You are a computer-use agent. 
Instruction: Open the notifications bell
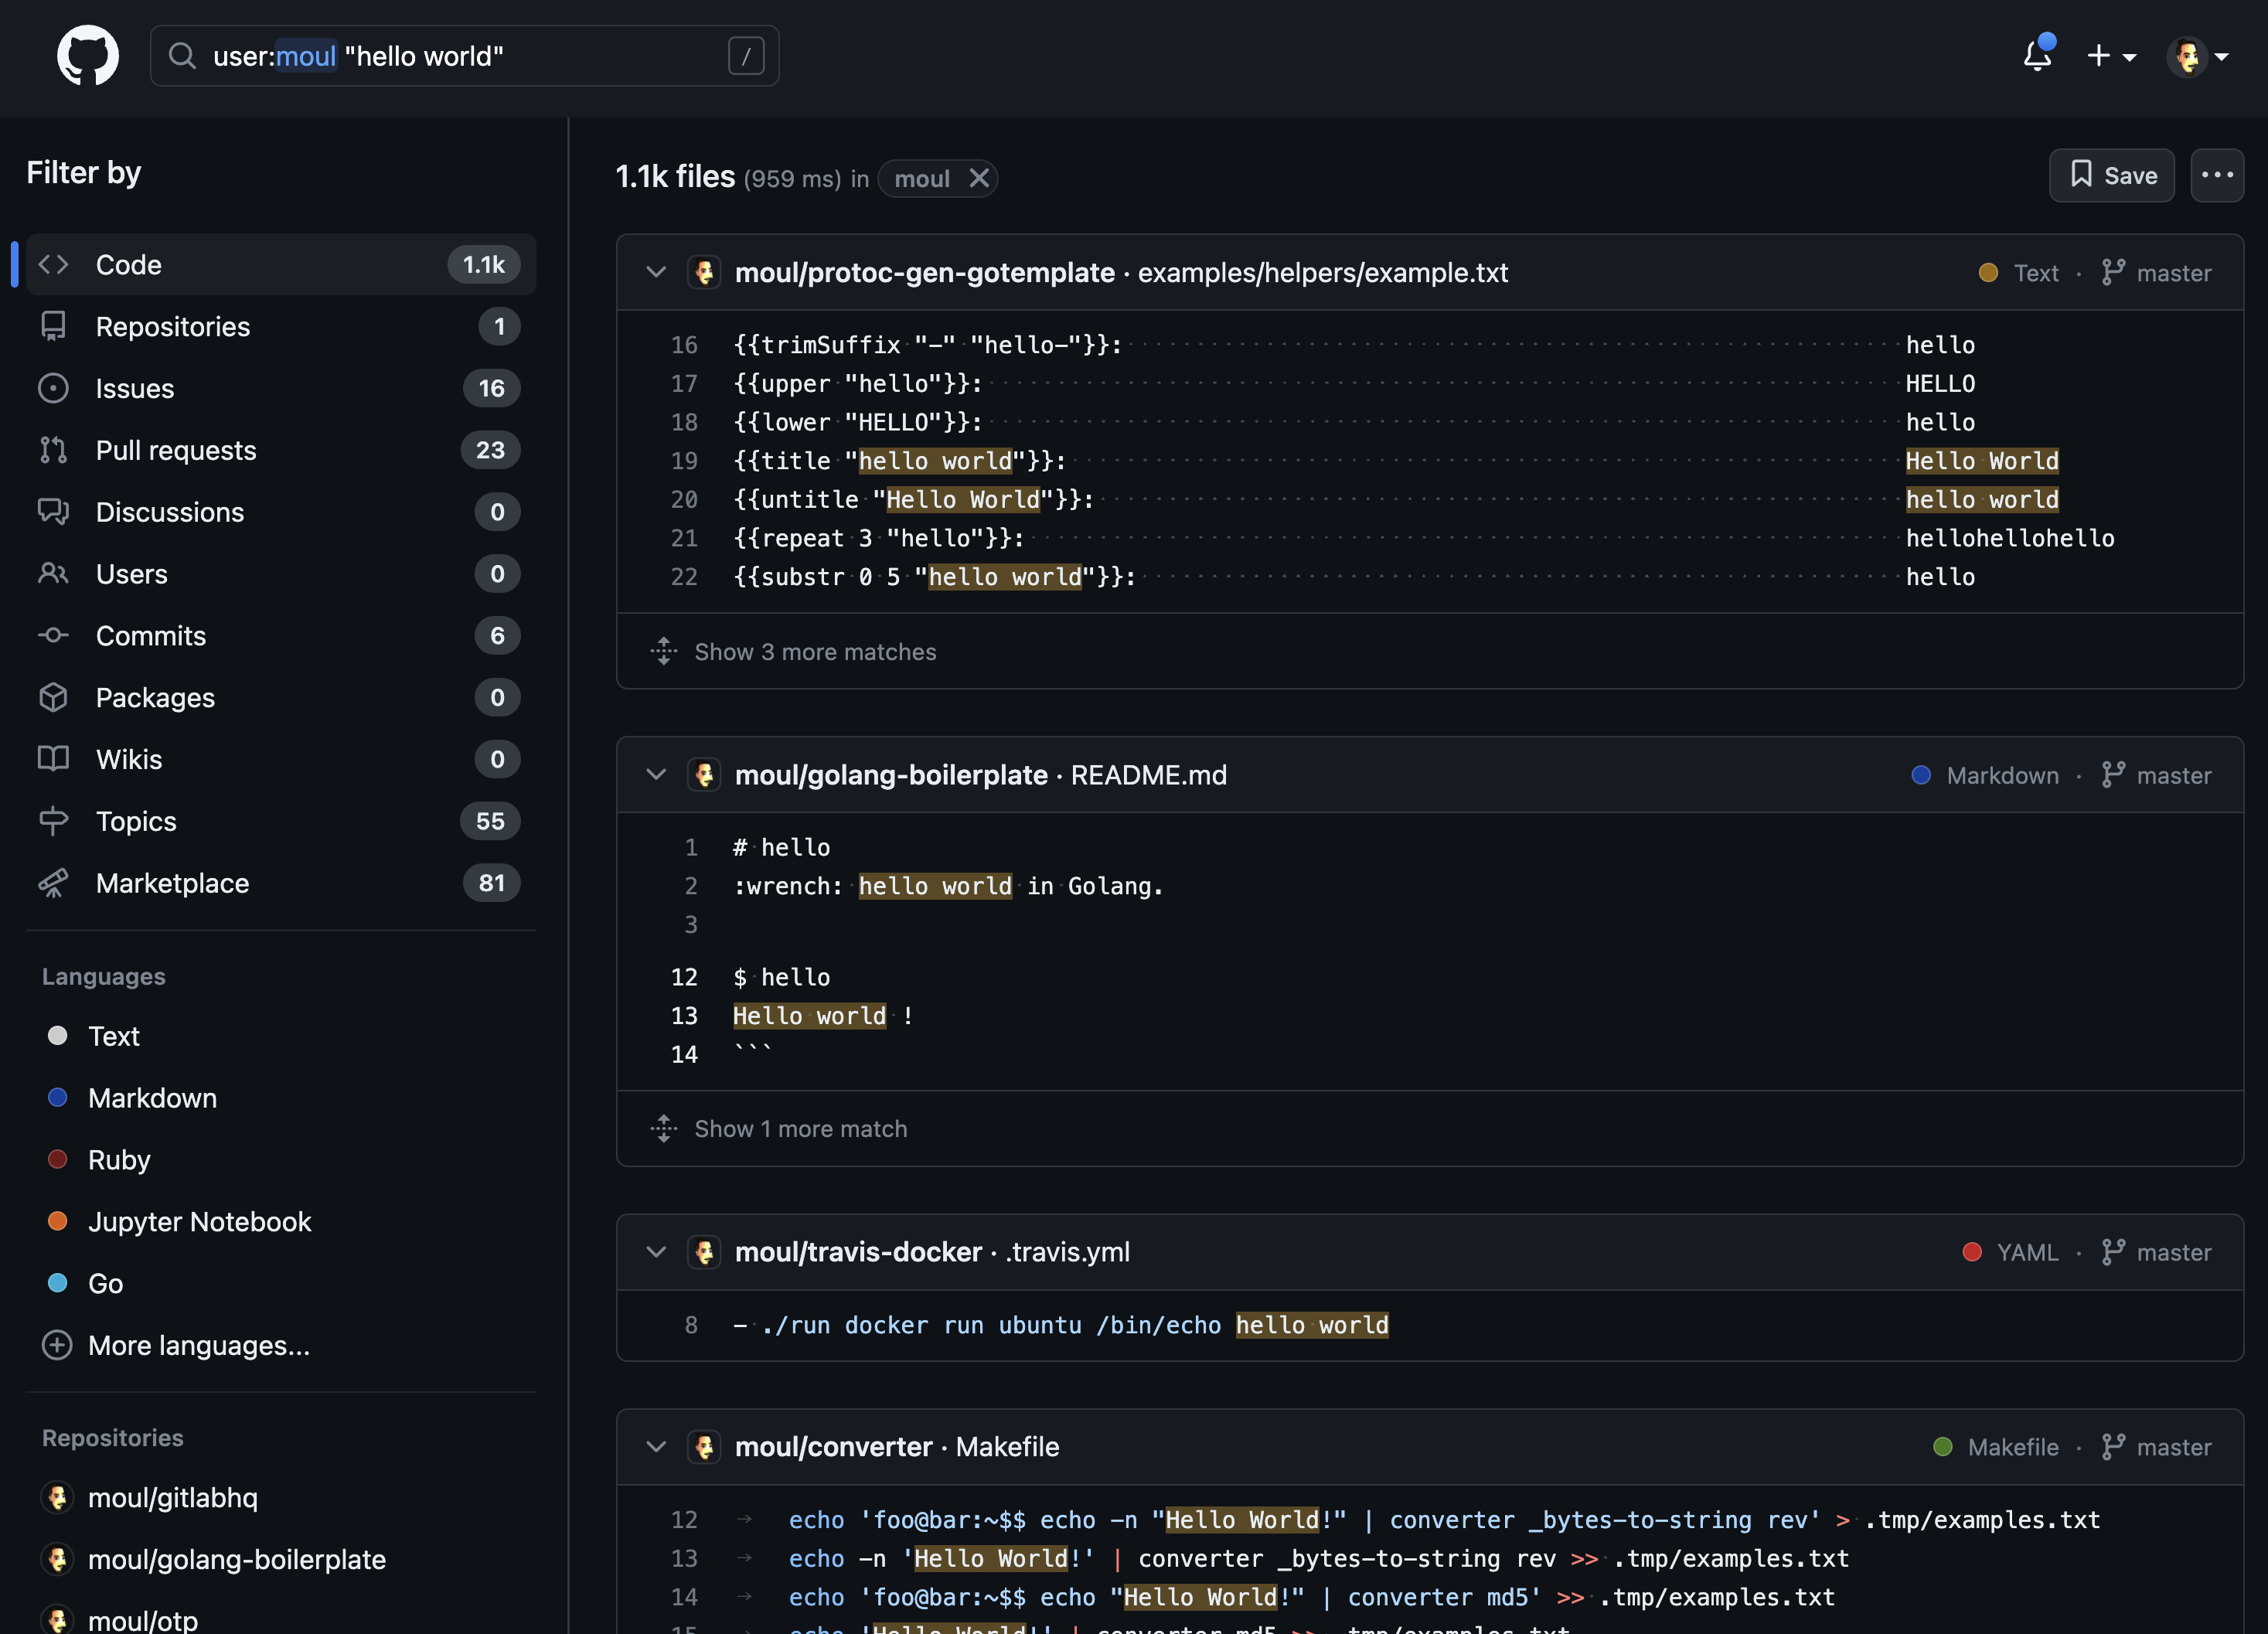tap(2037, 56)
